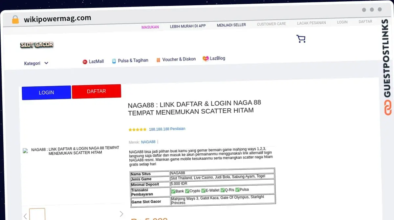
Task: Click the Transaksi Pembayaran table cell
Action: [150, 192]
